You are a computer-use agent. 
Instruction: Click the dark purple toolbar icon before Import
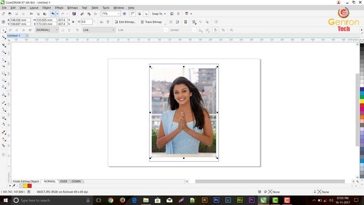(74, 14)
